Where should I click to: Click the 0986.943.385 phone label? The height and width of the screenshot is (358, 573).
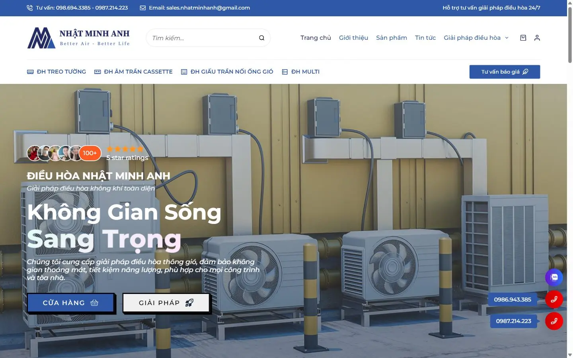pyautogui.click(x=513, y=300)
